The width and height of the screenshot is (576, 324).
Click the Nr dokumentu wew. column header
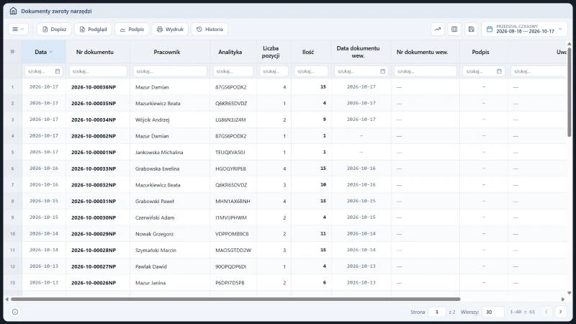[x=422, y=52]
